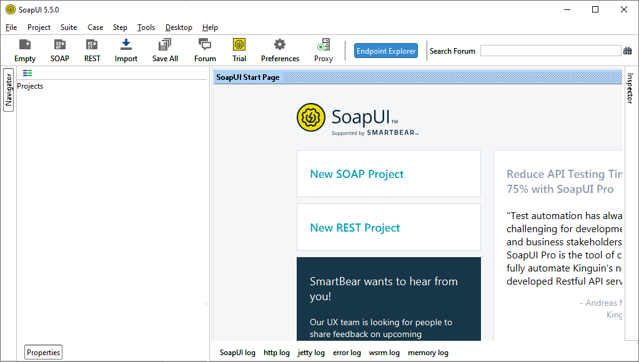Open the File menu
639x362 pixels.
11,27
